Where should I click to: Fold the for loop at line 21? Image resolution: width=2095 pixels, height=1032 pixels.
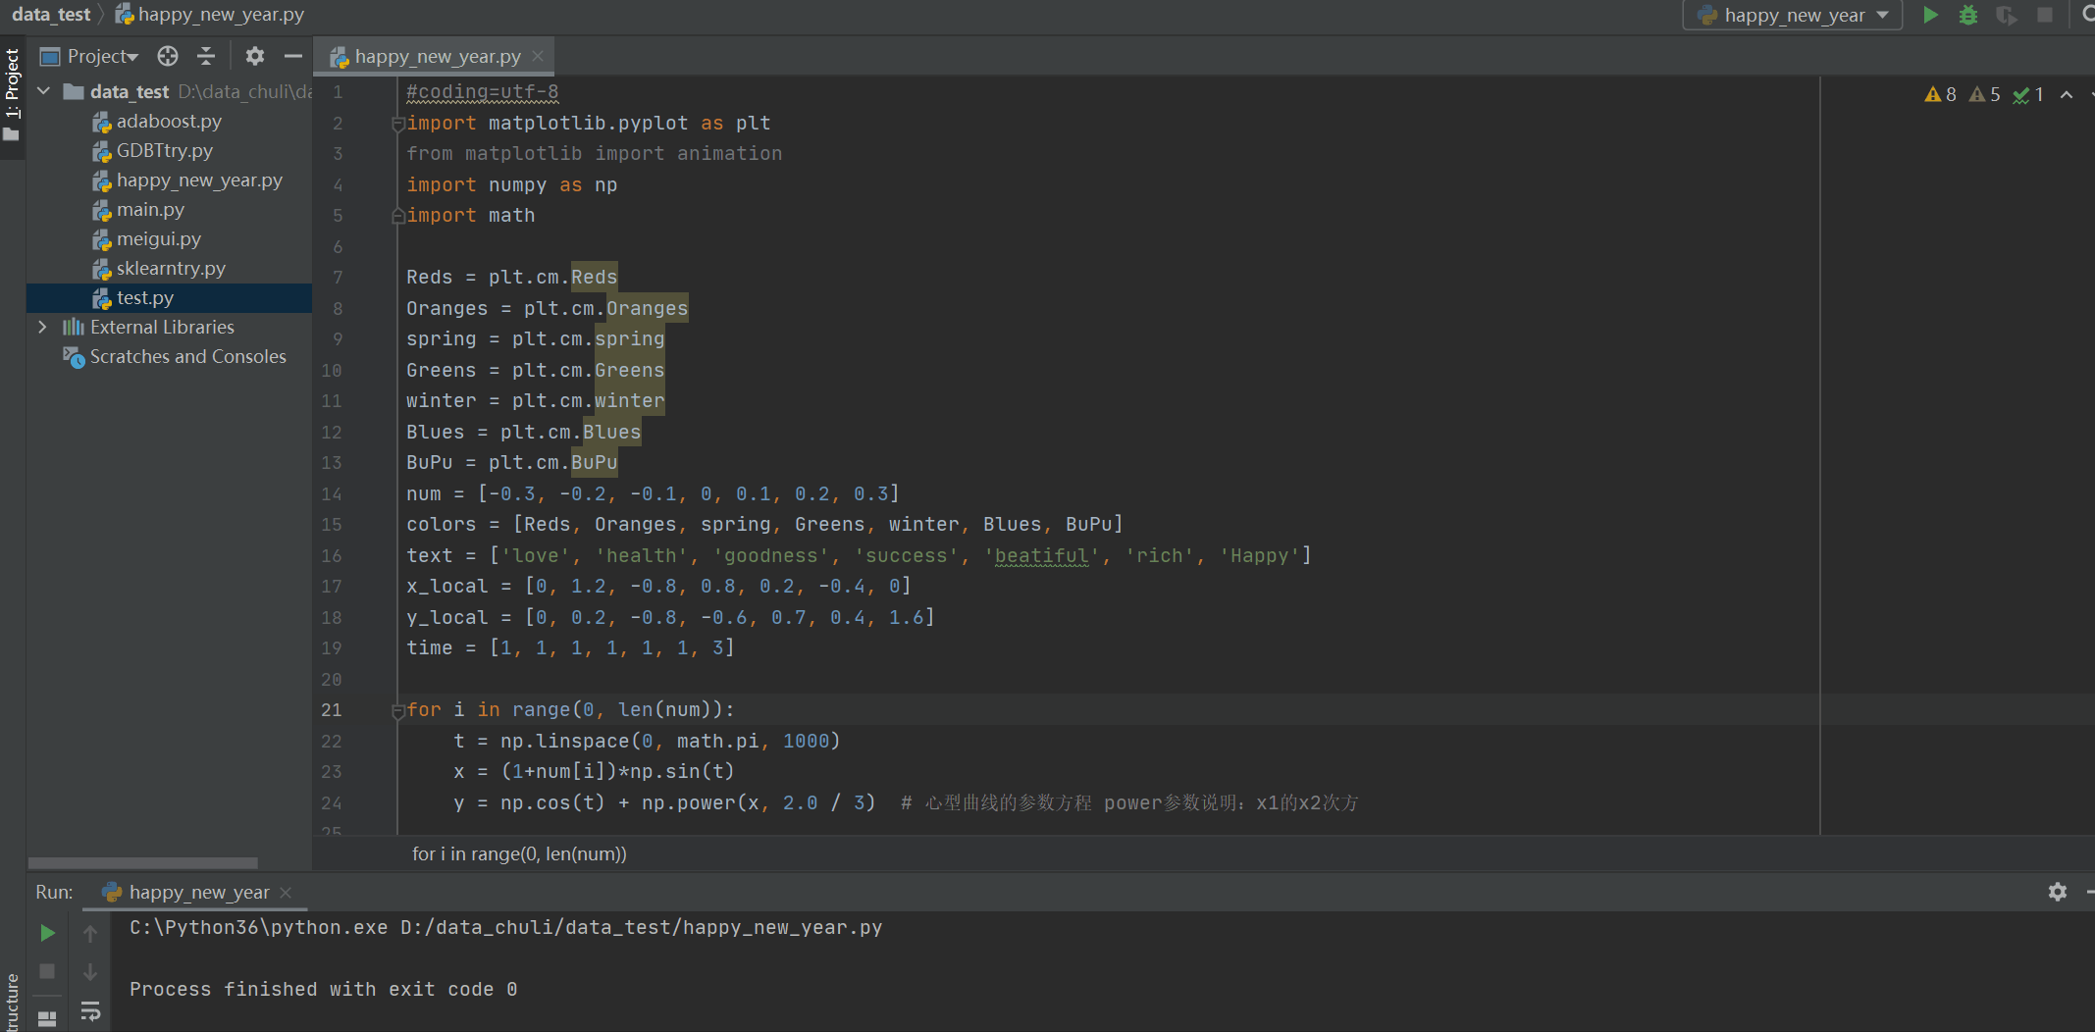[397, 710]
